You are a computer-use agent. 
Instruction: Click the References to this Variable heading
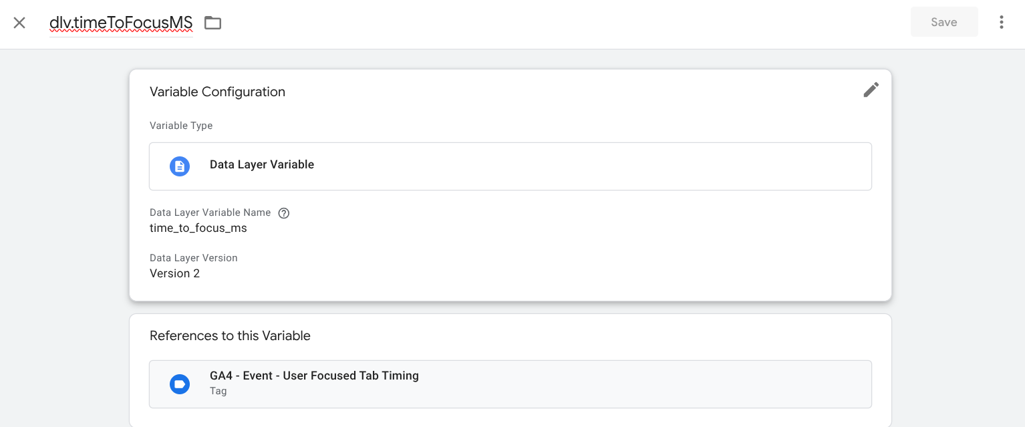tap(230, 335)
